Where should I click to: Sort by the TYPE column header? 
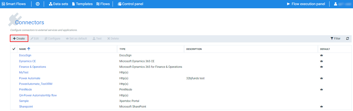122,49
